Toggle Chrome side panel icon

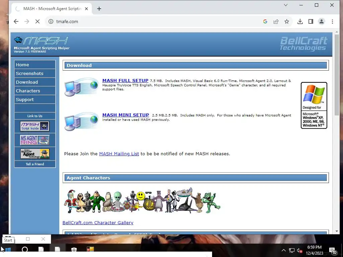tap(311, 21)
